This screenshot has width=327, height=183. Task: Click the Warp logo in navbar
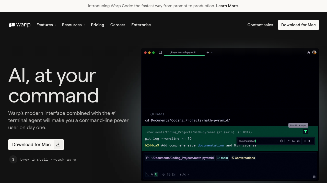click(20, 25)
